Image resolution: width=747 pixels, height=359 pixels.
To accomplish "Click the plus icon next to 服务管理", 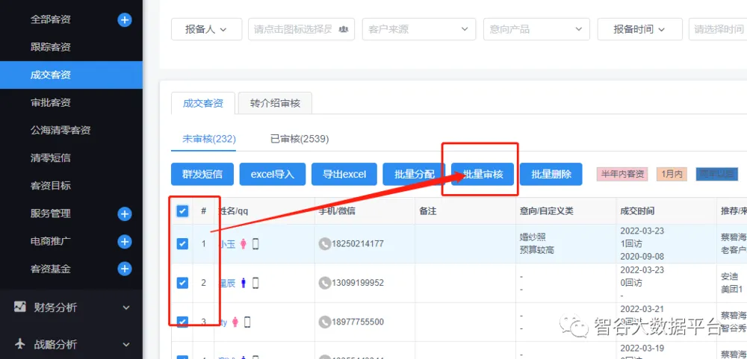I will tap(125, 214).
